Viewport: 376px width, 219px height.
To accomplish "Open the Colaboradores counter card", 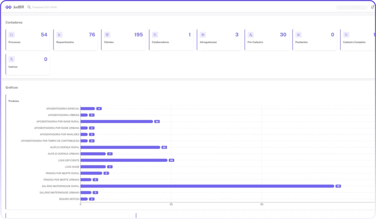I will (x=171, y=40).
